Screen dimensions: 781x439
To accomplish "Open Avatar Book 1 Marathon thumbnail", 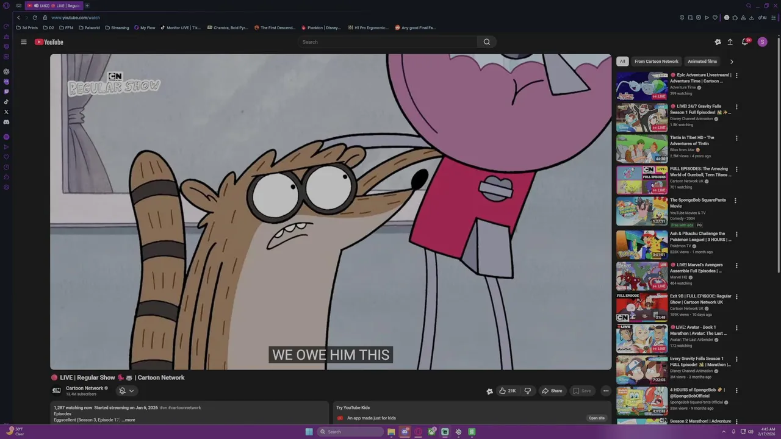I will (642, 338).
